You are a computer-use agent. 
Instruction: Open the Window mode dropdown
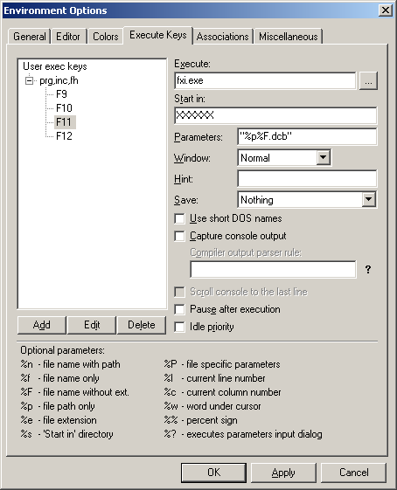(x=324, y=157)
